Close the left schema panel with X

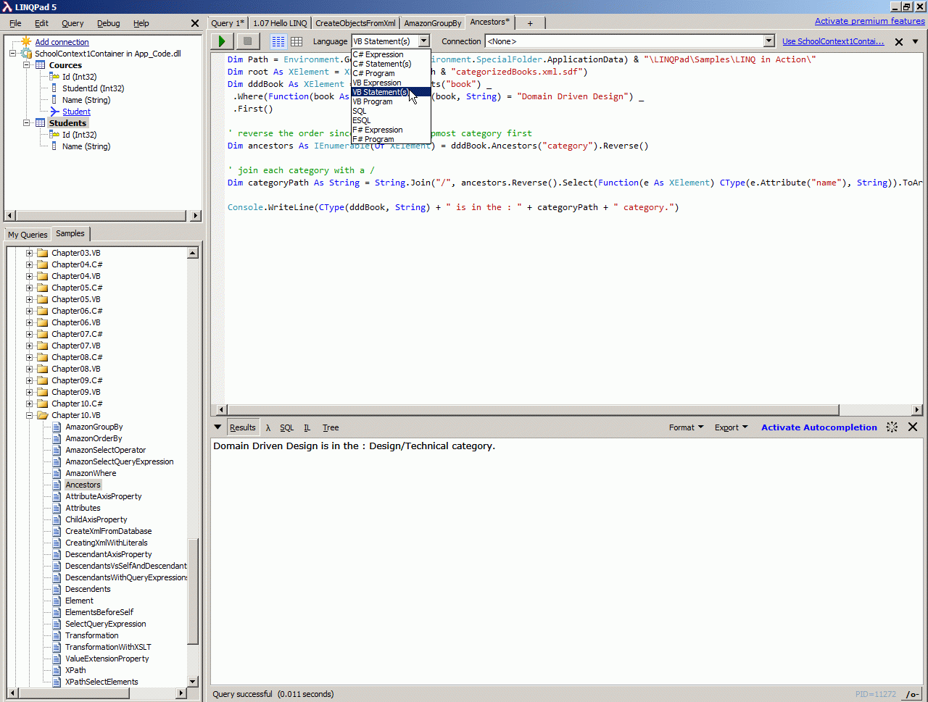coord(194,23)
